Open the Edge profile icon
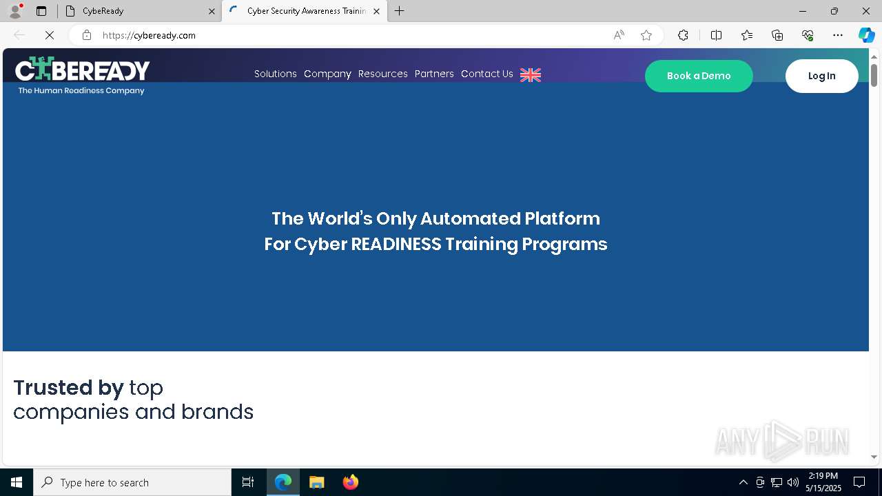The image size is (882, 496). pos(15,11)
